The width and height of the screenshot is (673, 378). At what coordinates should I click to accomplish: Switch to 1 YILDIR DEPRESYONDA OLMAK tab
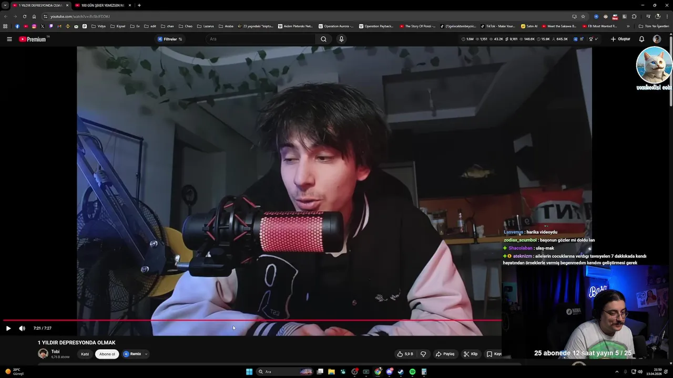[40, 5]
